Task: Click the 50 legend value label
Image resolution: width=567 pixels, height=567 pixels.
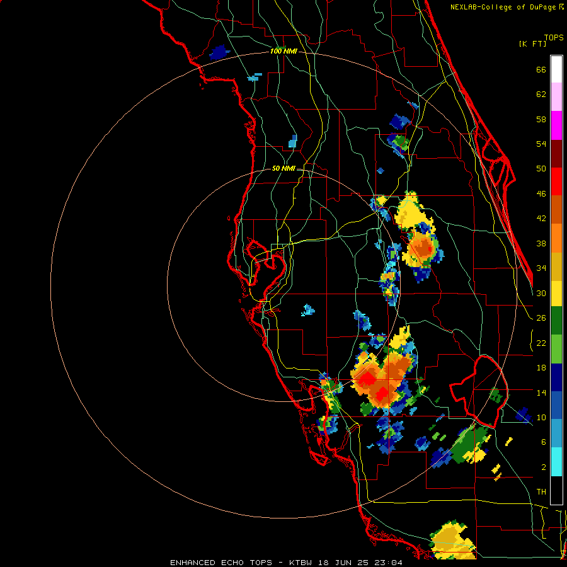Action: point(541,168)
